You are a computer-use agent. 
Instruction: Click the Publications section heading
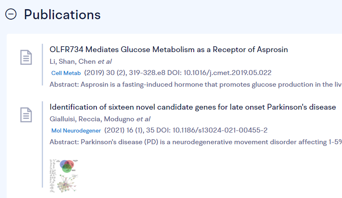tap(62, 15)
